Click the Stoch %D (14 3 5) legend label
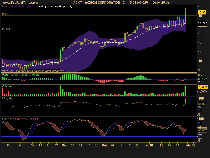The image size is (210, 158). 27,119
